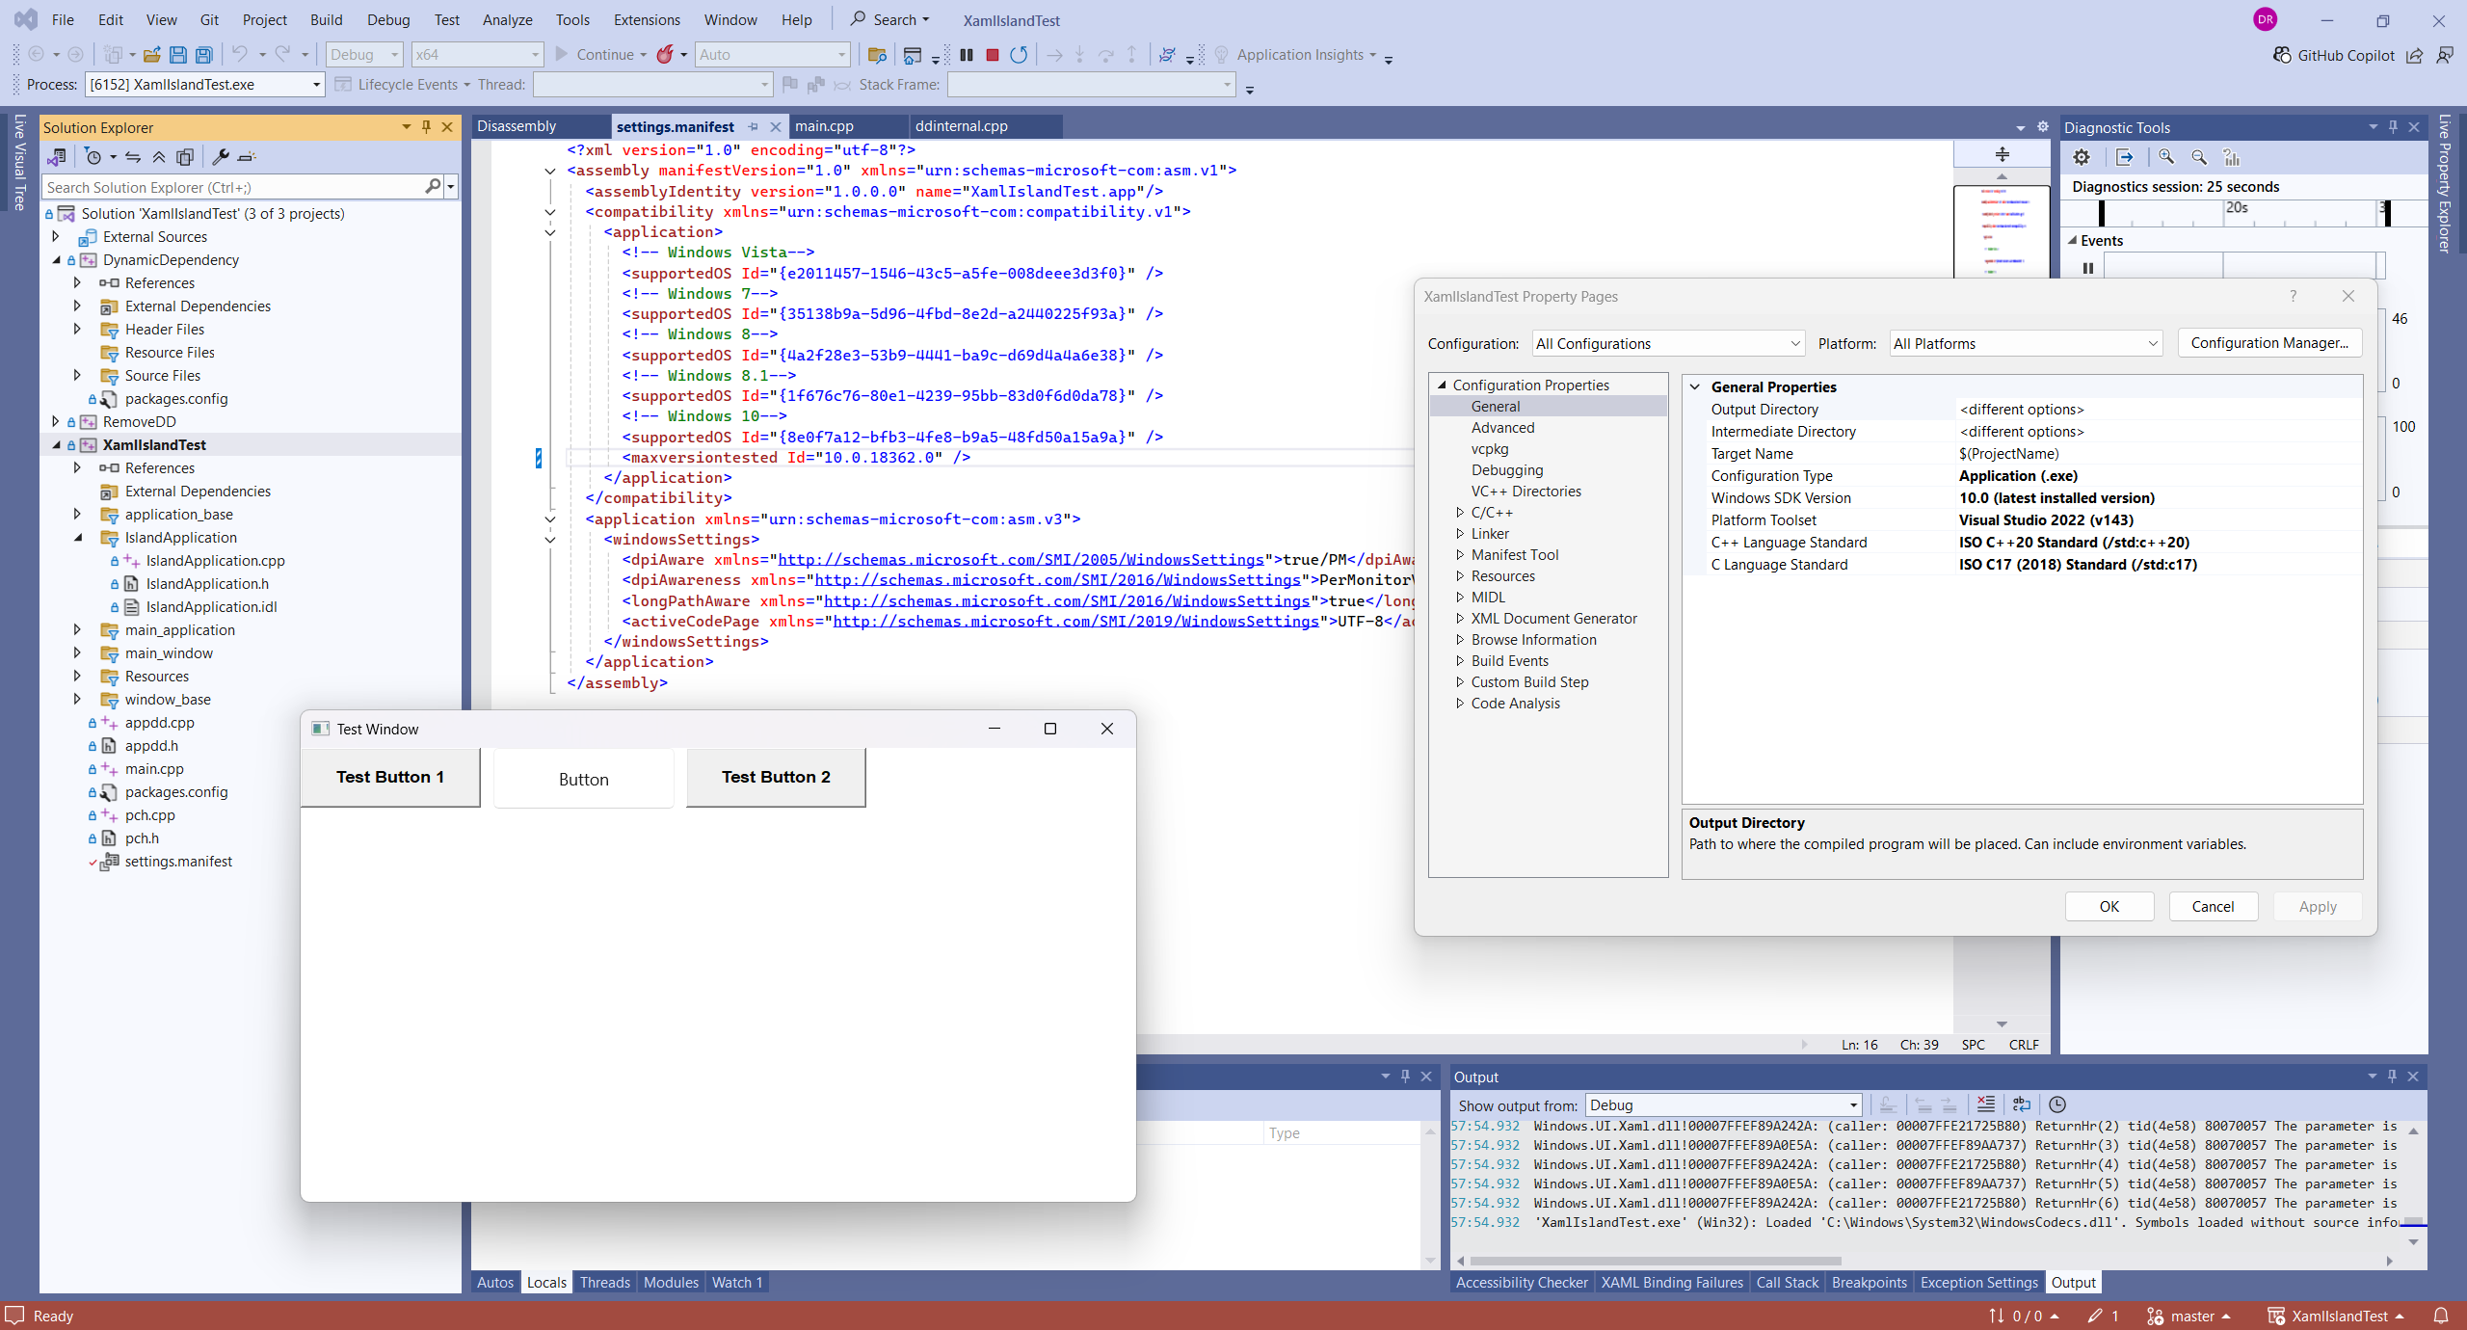The width and height of the screenshot is (2467, 1330).
Task: Collapse All nodes in Solution Explorer
Action: tap(159, 157)
